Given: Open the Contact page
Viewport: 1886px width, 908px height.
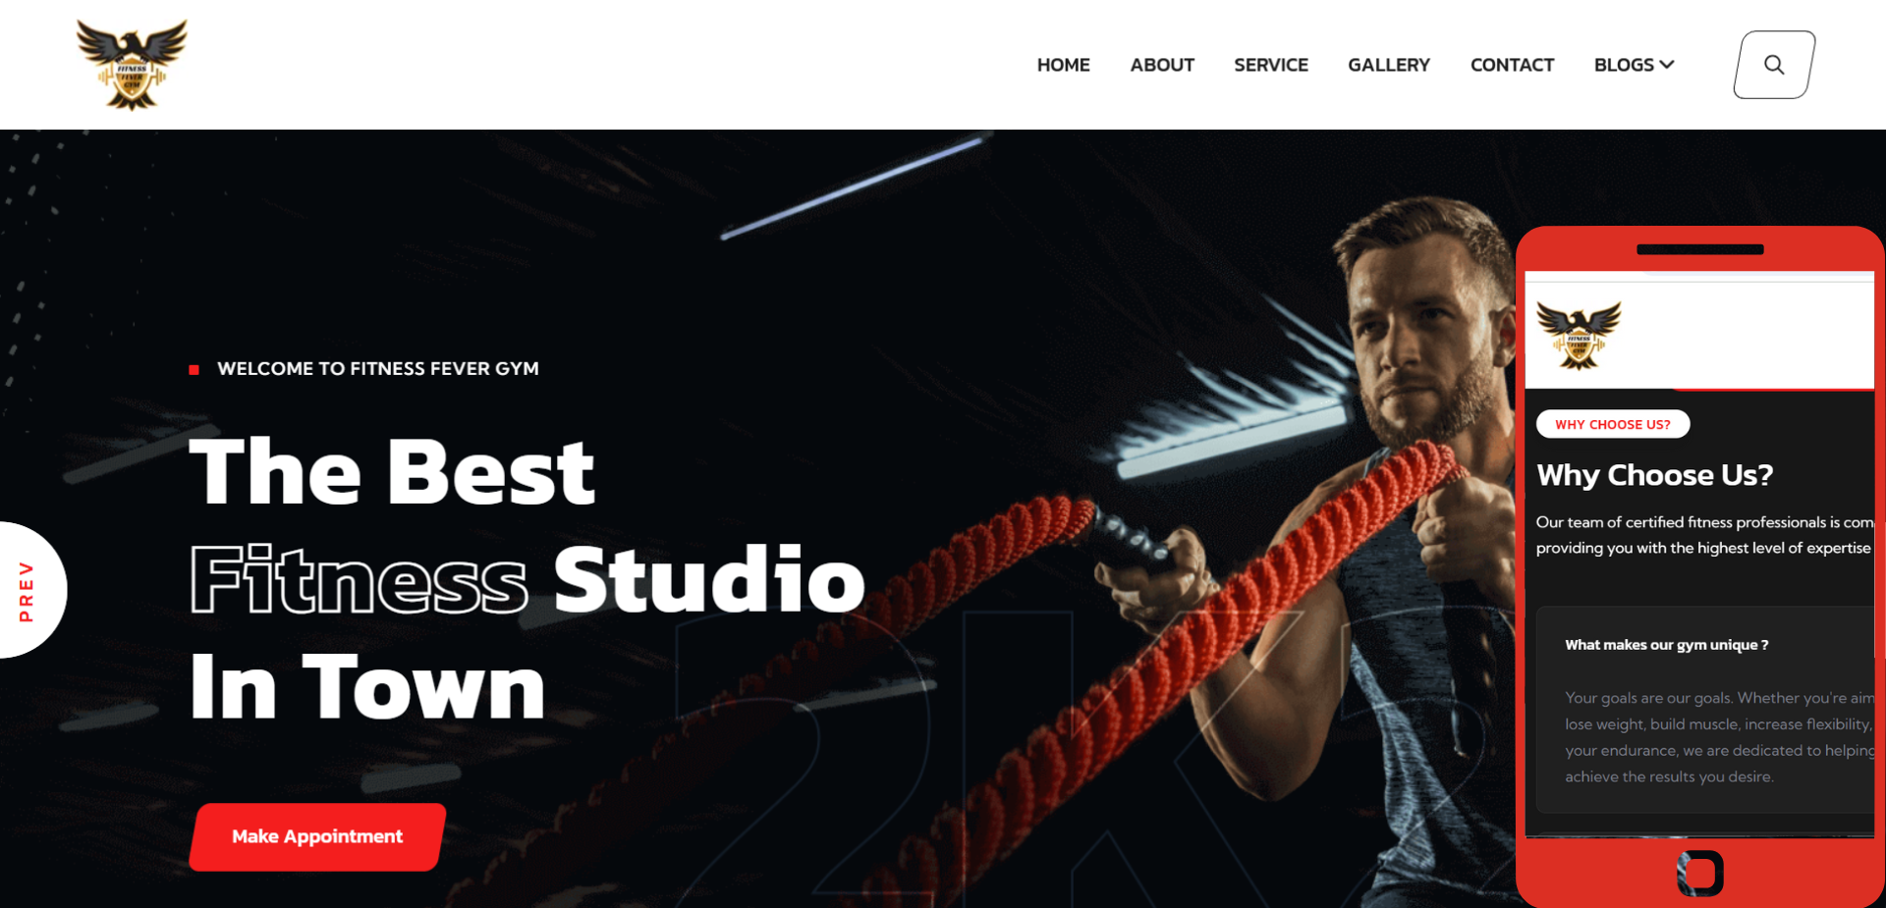Looking at the screenshot, I should [1512, 65].
